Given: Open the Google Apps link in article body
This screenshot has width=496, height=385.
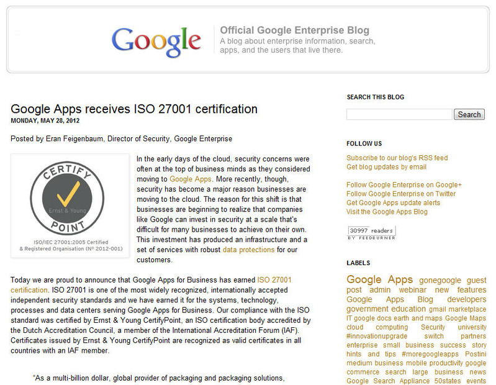Looking at the screenshot, I should point(191,179).
